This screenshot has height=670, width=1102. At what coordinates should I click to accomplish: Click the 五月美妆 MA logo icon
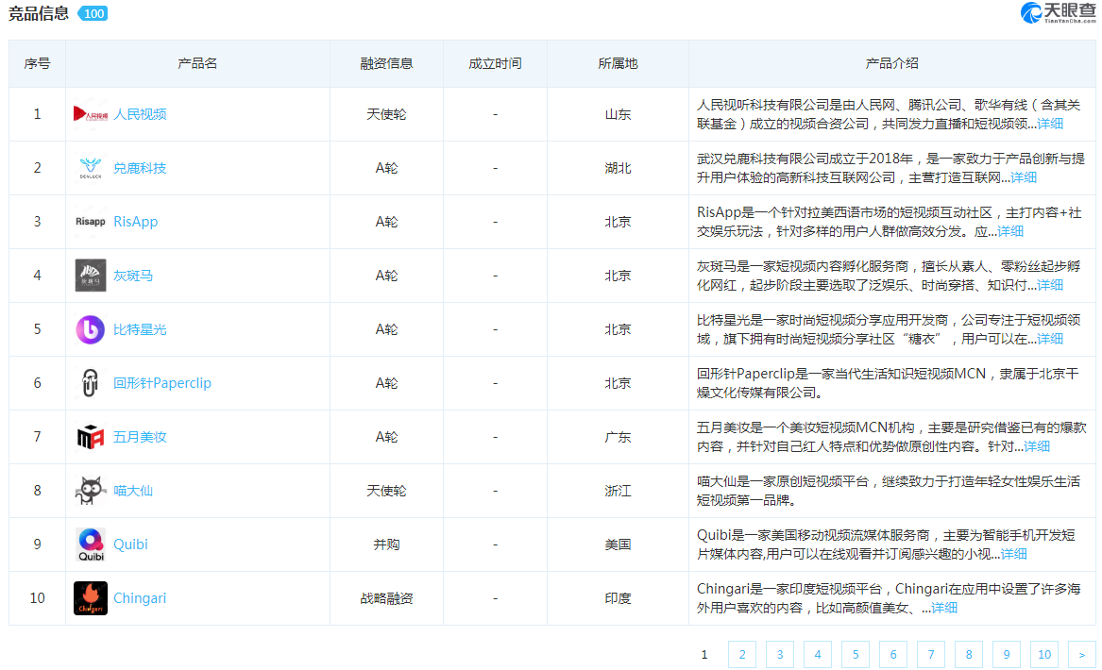point(90,437)
